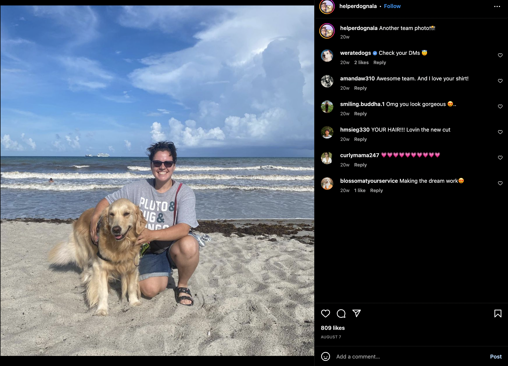Like curlymama247's comment heart
This screenshot has height=366, width=508.
(x=500, y=158)
